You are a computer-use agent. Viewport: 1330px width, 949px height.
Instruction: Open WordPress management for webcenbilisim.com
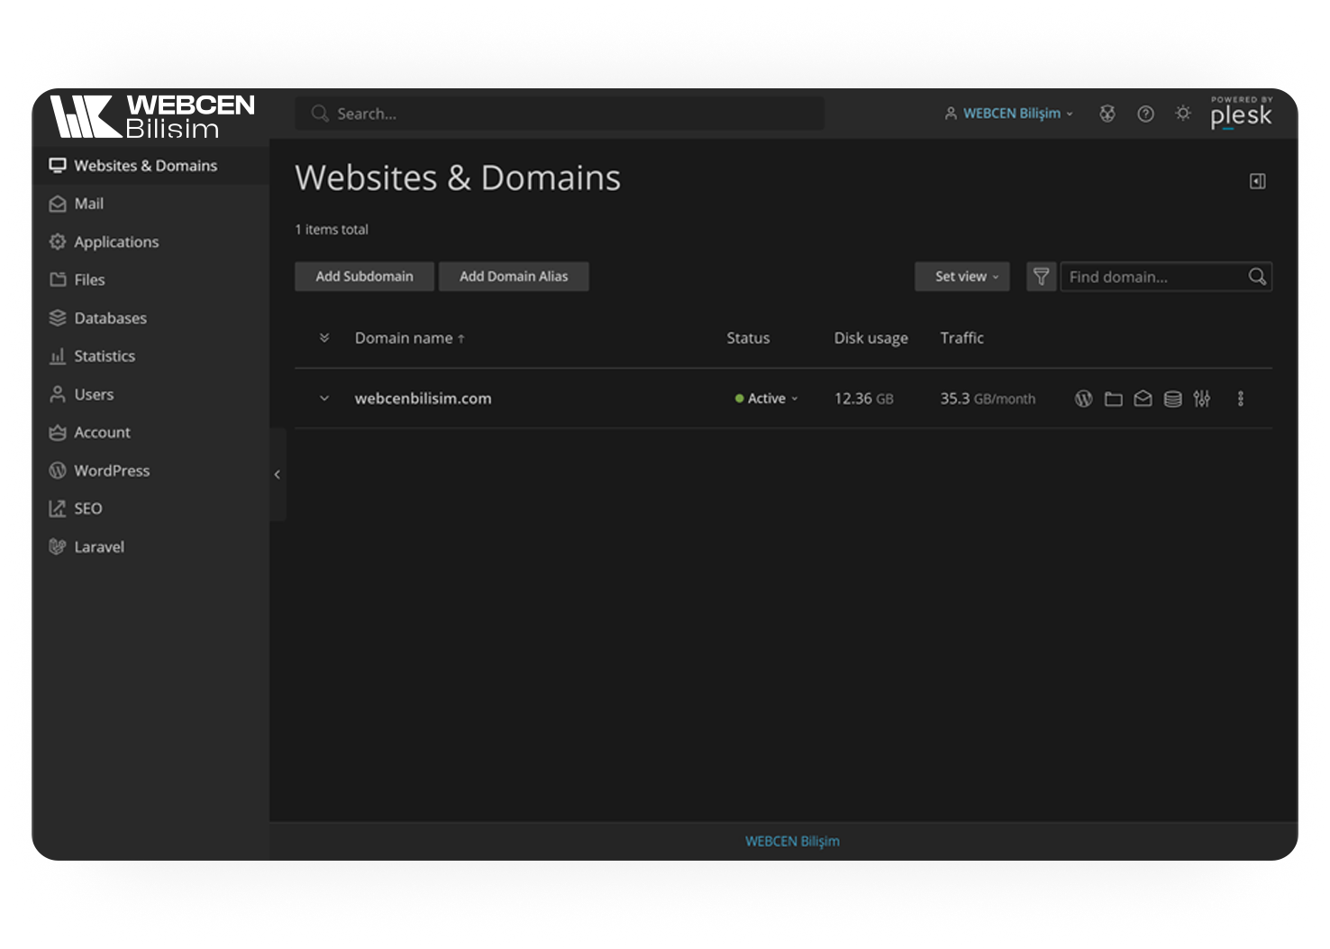coord(1084,397)
